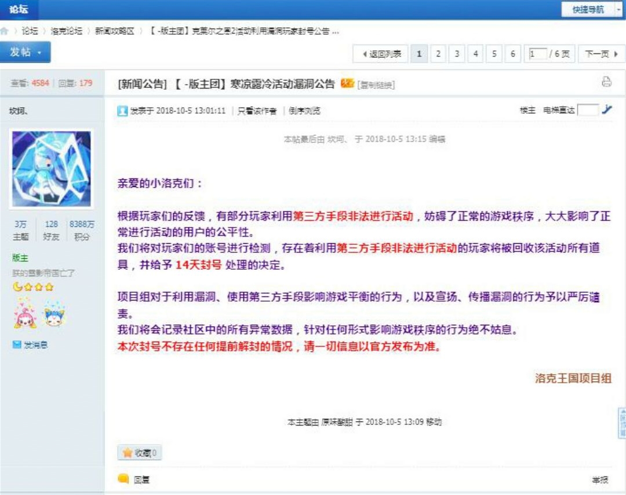Click the hot thread flame badge

point(347,83)
